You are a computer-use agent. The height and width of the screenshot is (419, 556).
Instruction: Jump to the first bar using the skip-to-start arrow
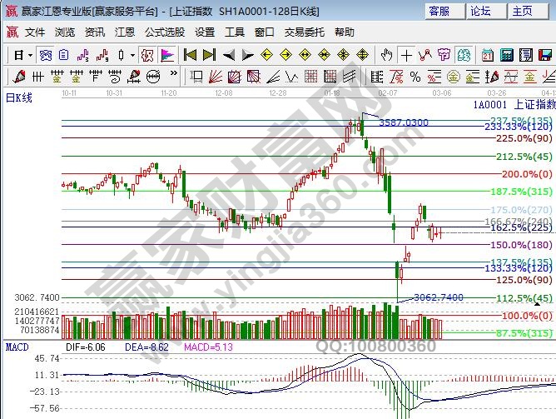(x=190, y=55)
